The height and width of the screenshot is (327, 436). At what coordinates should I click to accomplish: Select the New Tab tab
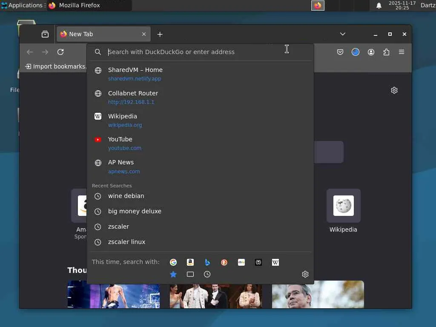coord(103,34)
